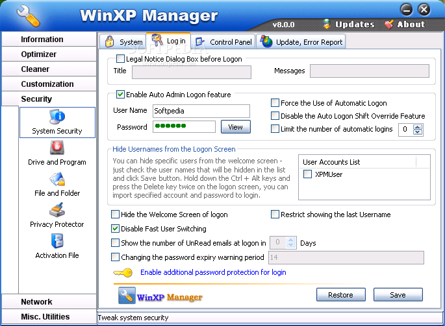This screenshot has width=445, height=326.
Task: Click the Windows logo on Update tab
Action: [x=266, y=41]
